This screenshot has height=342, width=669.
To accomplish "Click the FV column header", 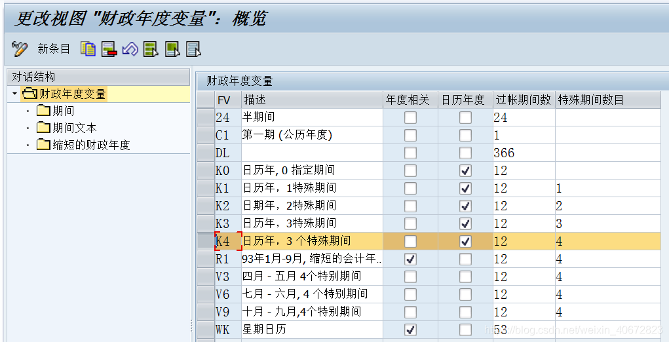I will tap(228, 100).
